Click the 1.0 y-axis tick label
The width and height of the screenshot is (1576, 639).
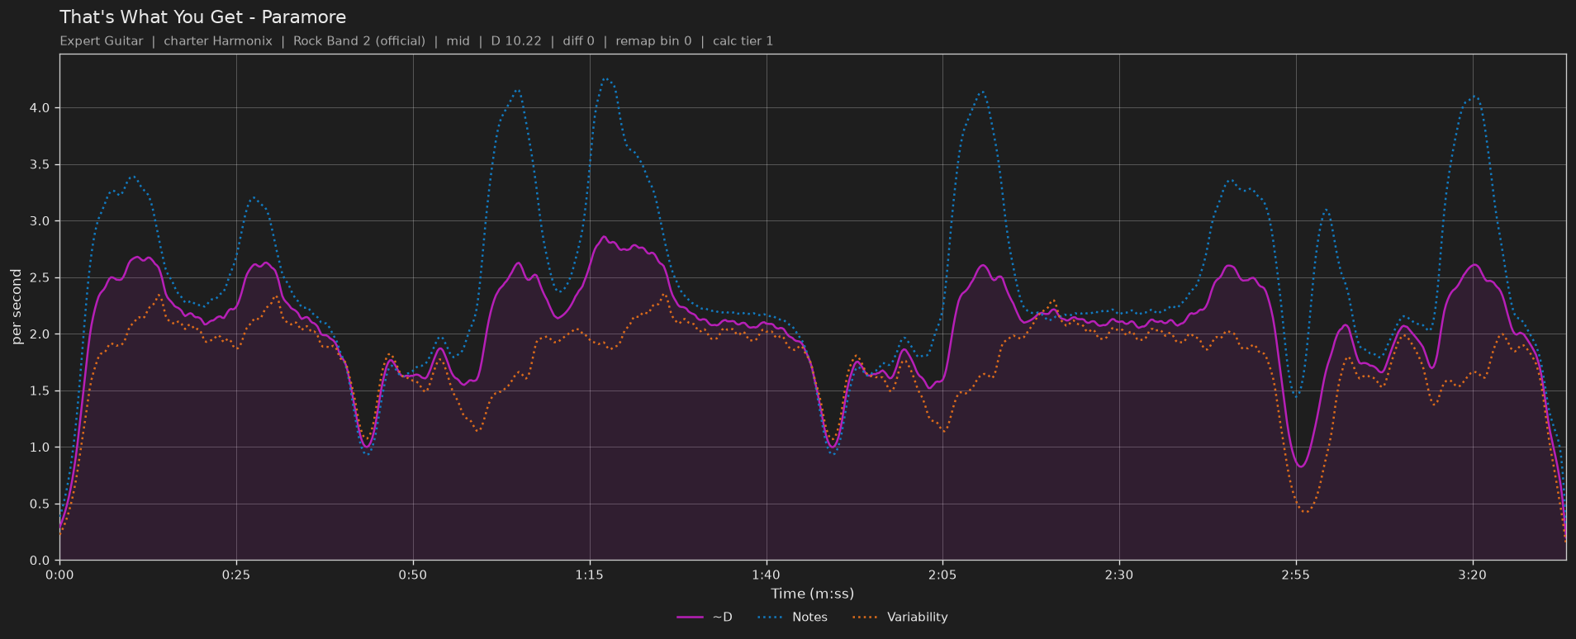click(40, 447)
